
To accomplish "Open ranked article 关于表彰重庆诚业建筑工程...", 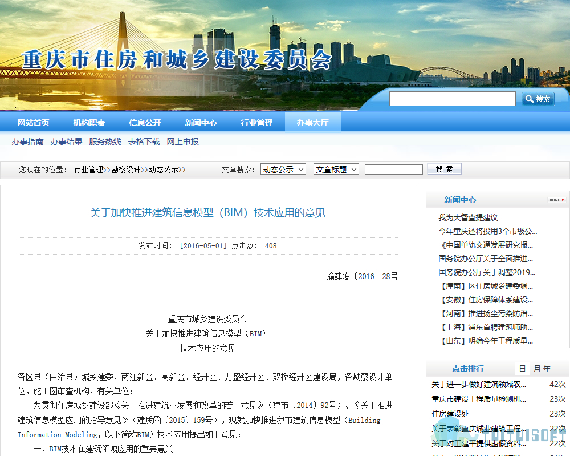I will click(x=479, y=429).
